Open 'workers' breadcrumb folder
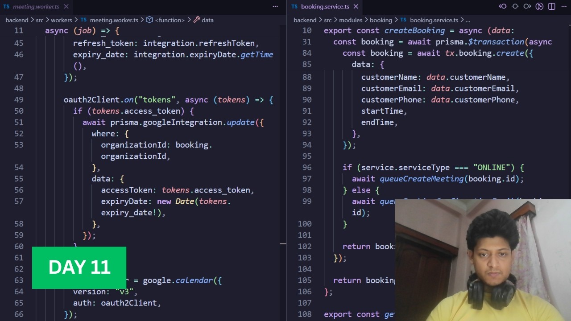Image resolution: width=571 pixels, height=321 pixels. (x=61, y=20)
